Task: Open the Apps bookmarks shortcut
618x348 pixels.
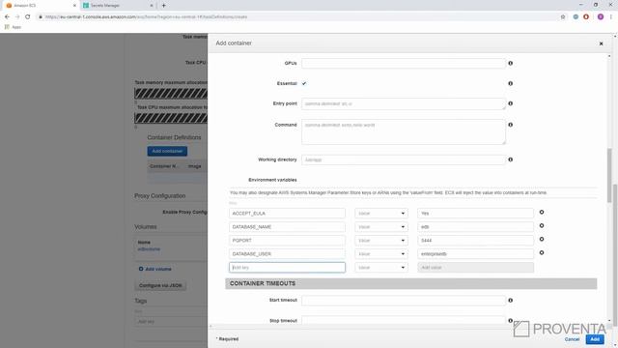Action: click(13, 27)
